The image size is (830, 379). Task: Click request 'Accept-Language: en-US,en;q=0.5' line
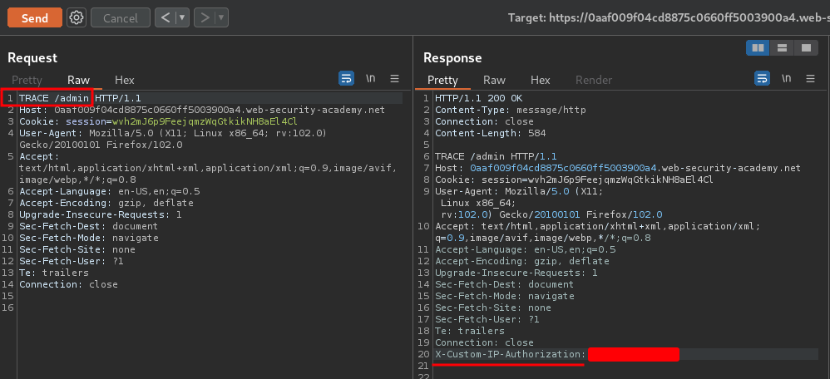[x=110, y=191]
